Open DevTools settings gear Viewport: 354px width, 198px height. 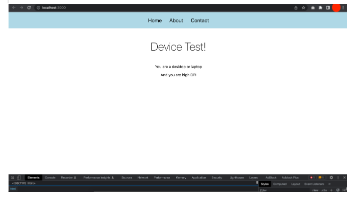pos(331,177)
